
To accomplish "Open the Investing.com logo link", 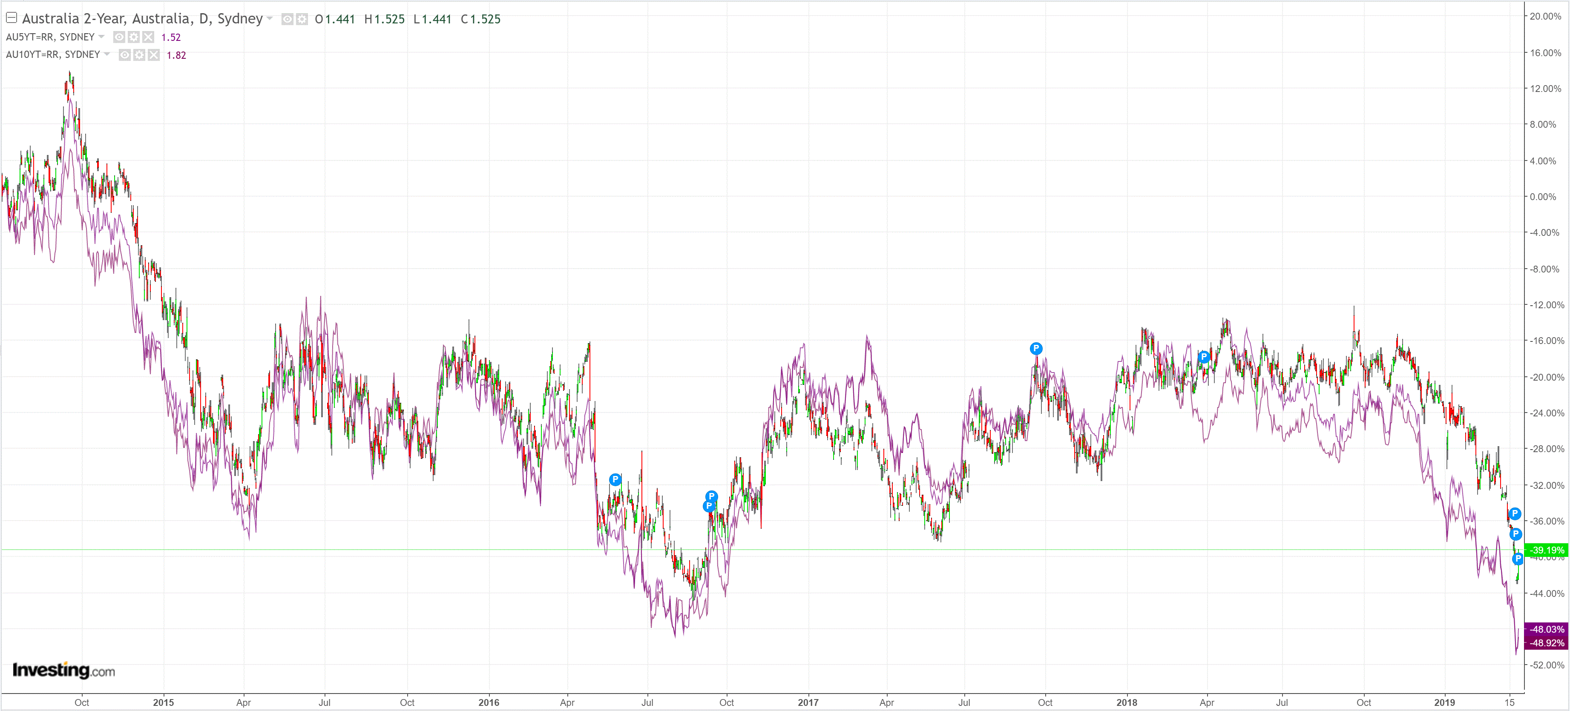I will tap(63, 670).
